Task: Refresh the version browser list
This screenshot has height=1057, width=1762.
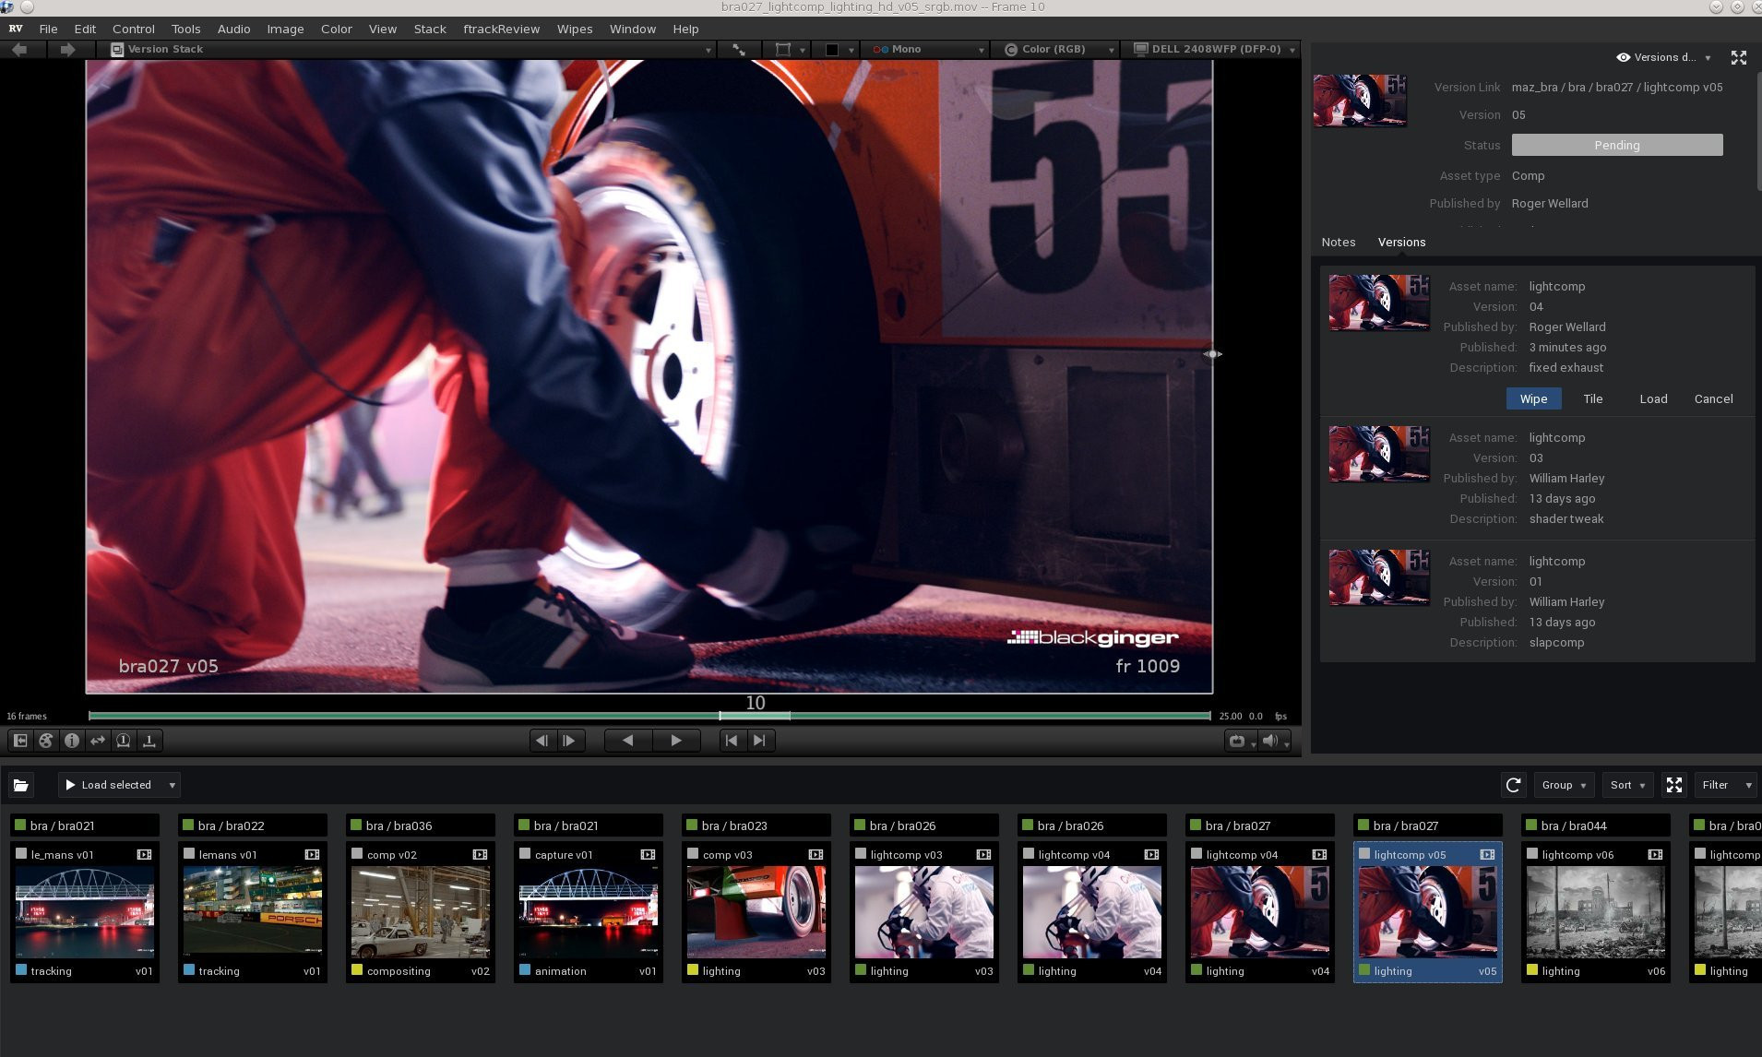Action: [x=1513, y=785]
